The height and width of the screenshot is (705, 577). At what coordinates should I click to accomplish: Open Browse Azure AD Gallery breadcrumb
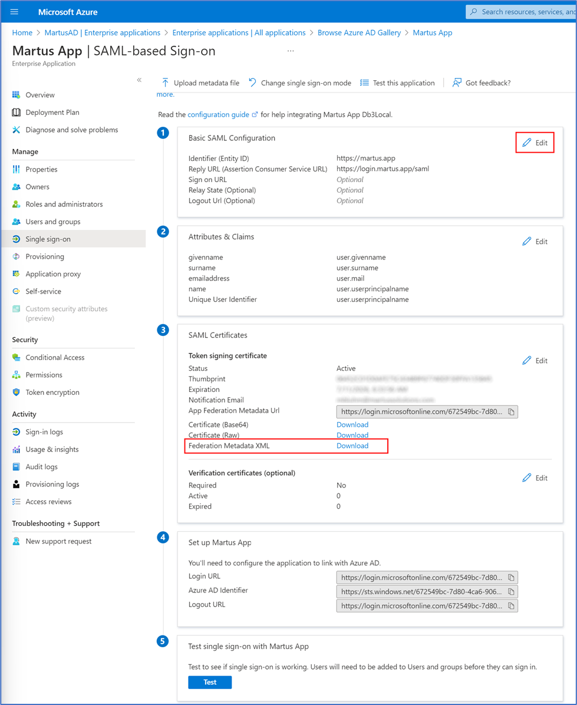pos(359,33)
